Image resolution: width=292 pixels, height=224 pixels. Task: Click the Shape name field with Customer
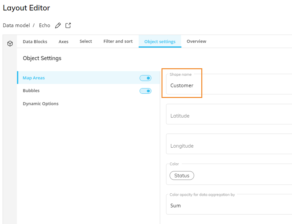click(229, 84)
